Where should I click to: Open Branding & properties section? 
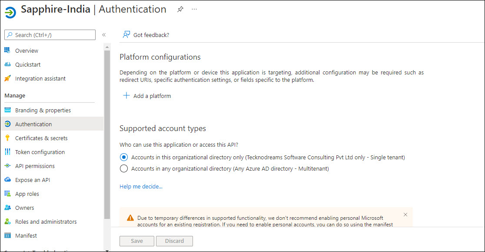[x=43, y=110]
